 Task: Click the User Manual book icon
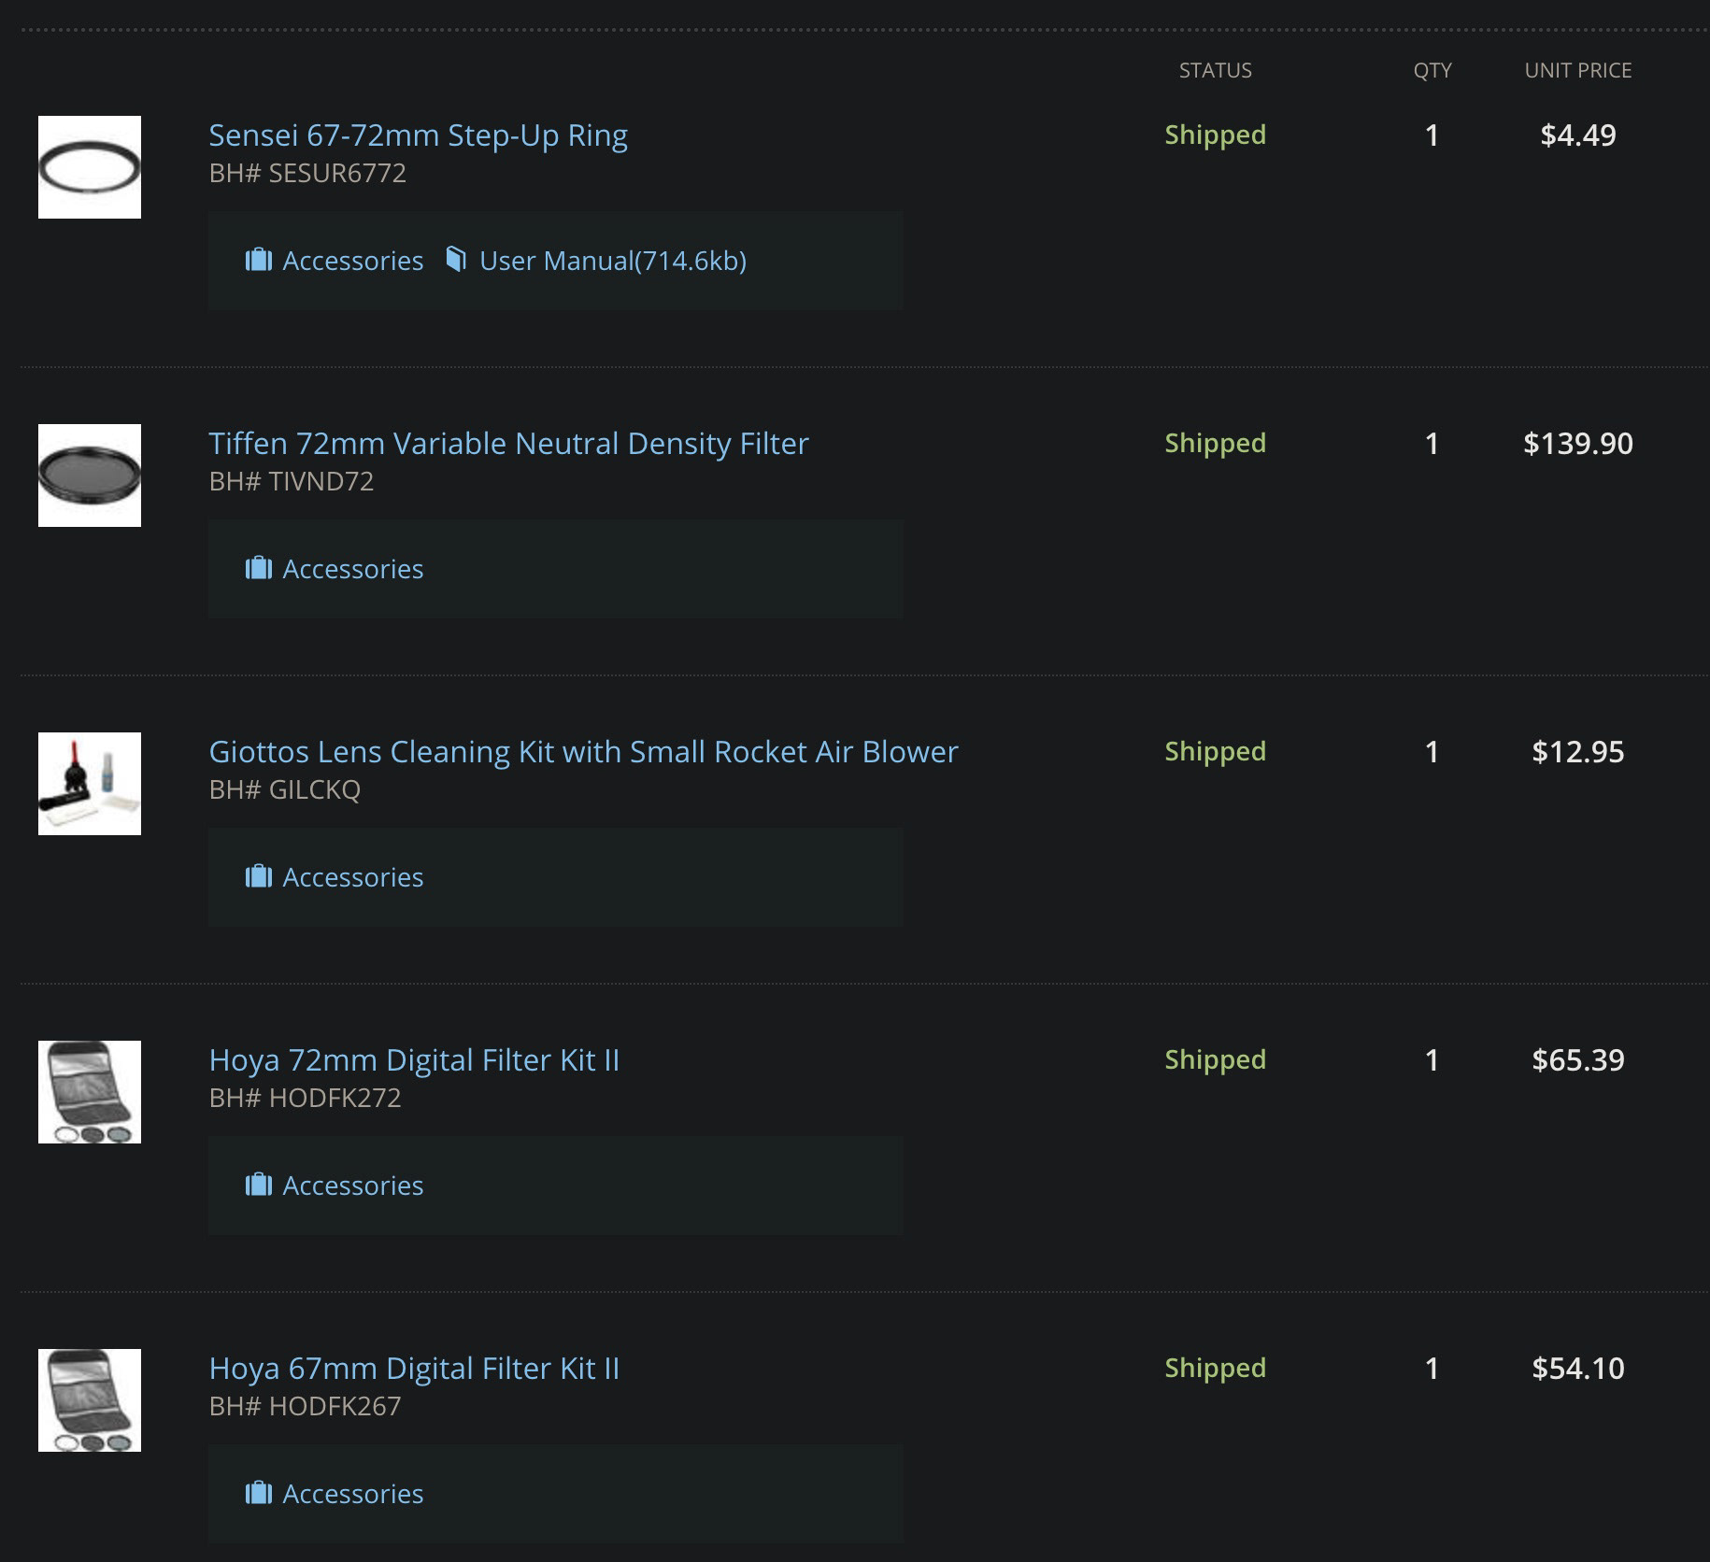[456, 259]
